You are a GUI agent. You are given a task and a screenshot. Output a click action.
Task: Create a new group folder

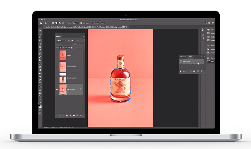pos(74,115)
